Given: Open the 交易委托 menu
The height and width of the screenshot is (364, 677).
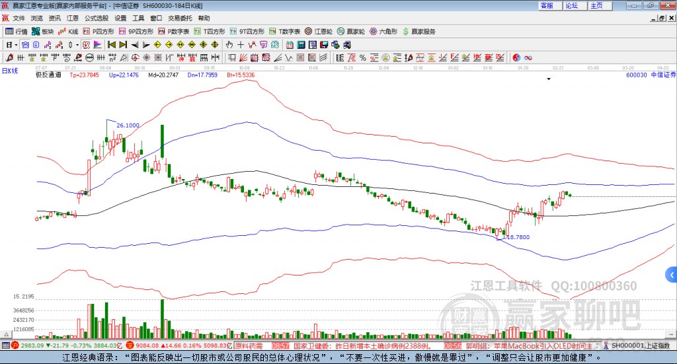Looking at the screenshot, I should pos(180,18).
